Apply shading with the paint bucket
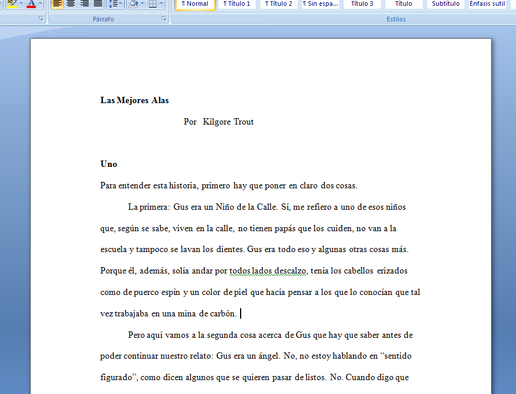Image resolution: width=516 pixels, height=394 pixels. click(x=133, y=4)
